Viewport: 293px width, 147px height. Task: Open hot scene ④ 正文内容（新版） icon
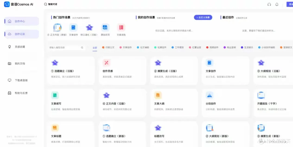[57, 27]
